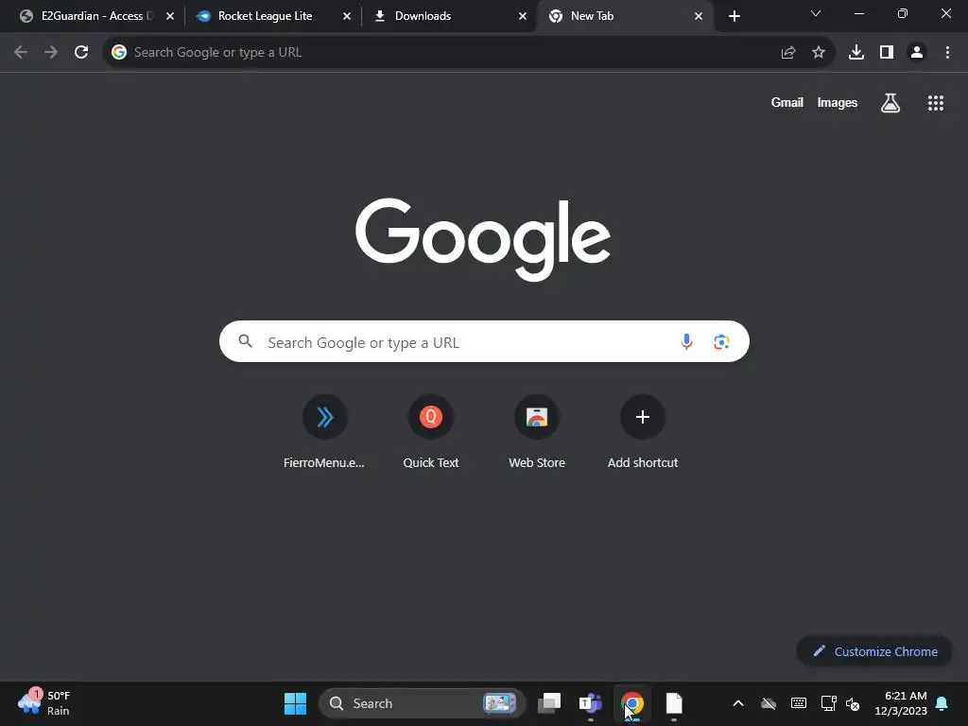968x726 pixels.
Task: Open Task View on the taskbar
Action: (549, 703)
